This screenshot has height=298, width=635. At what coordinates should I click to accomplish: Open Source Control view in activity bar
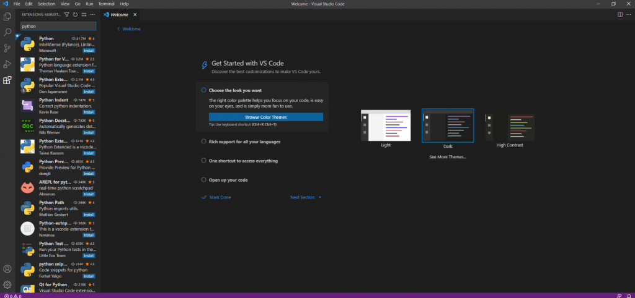click(x=7, y=48)
